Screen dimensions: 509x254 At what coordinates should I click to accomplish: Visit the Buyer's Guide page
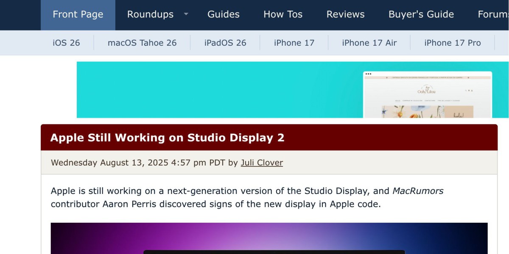pyautogui.click(x=421, y=15)
